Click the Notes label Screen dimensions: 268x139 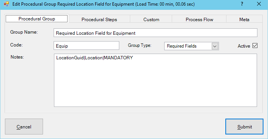[x=17, y=57]
